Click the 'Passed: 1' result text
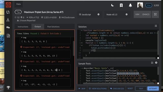Viewport: 163px width, 92px height. click(x=35, y=33)
